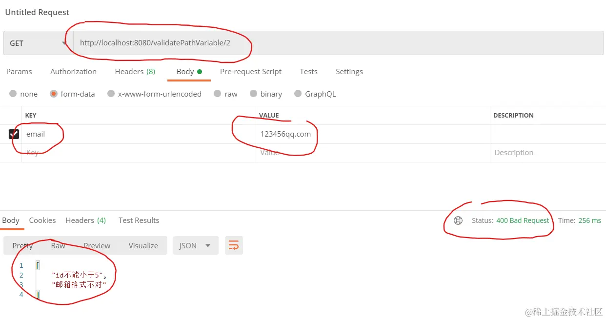Click the VALUE column header

(x=269, y=116)
